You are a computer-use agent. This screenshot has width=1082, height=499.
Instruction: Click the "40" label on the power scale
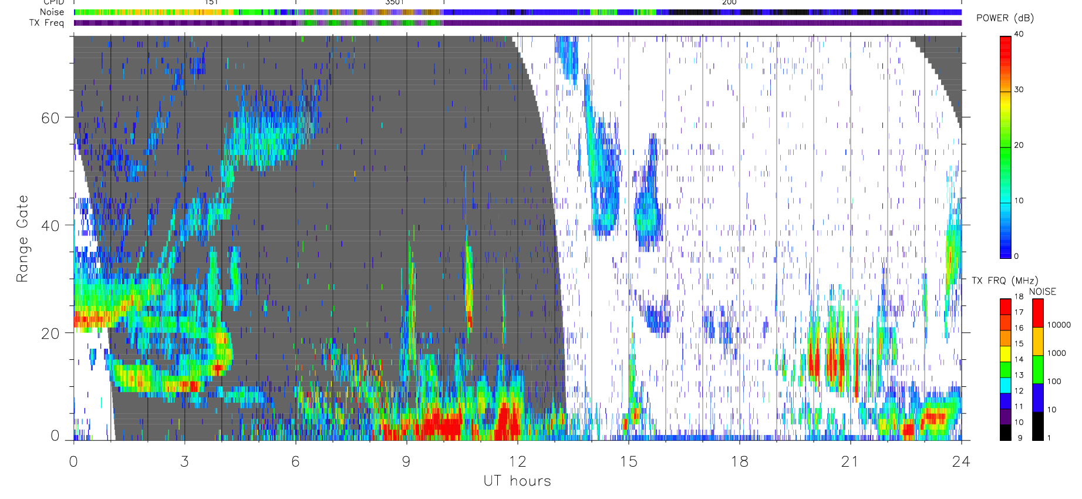coord(1019,34)
